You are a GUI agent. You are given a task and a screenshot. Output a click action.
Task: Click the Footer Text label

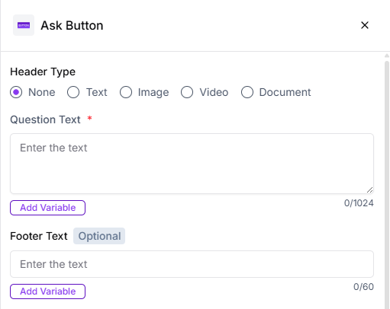tap(39, 236)
